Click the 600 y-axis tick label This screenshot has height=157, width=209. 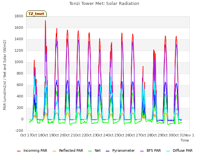click(x=20, y=85)
